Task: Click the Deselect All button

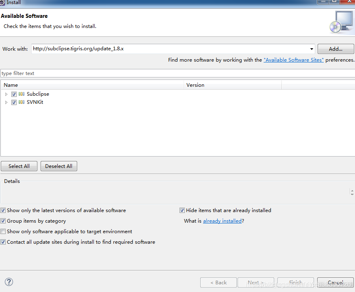Action: [58, 166]
